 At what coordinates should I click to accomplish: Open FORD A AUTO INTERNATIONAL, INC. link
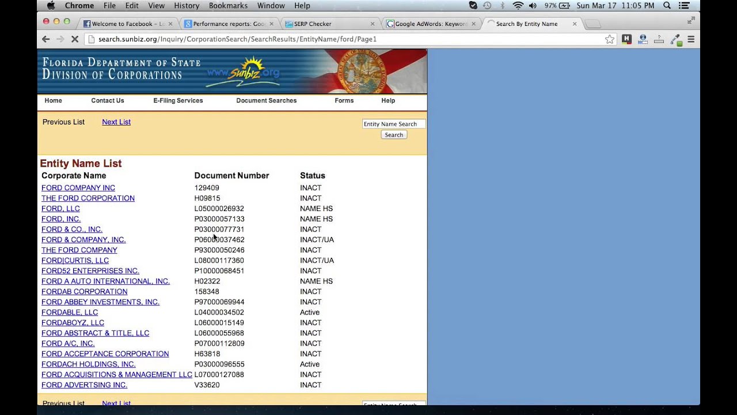tap(105, 281)
